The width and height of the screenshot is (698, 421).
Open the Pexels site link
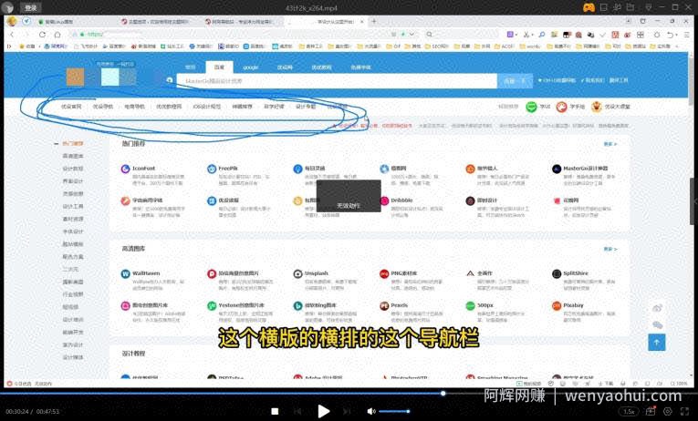click(400, 305)
